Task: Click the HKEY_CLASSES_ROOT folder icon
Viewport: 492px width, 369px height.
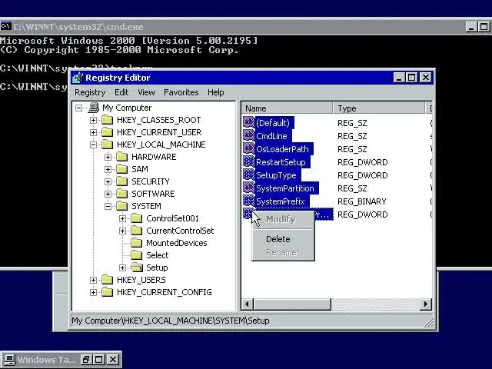Action: click(108, 120)
